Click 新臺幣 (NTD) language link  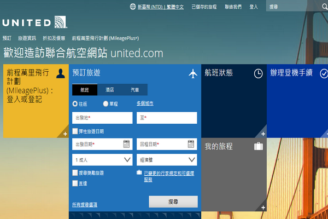click(x=161, y=7)
